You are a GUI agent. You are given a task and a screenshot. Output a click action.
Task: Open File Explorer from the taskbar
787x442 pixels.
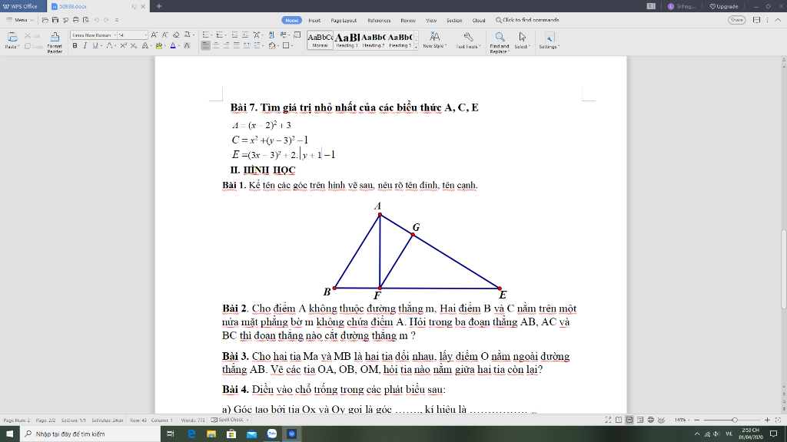[211, 434]
